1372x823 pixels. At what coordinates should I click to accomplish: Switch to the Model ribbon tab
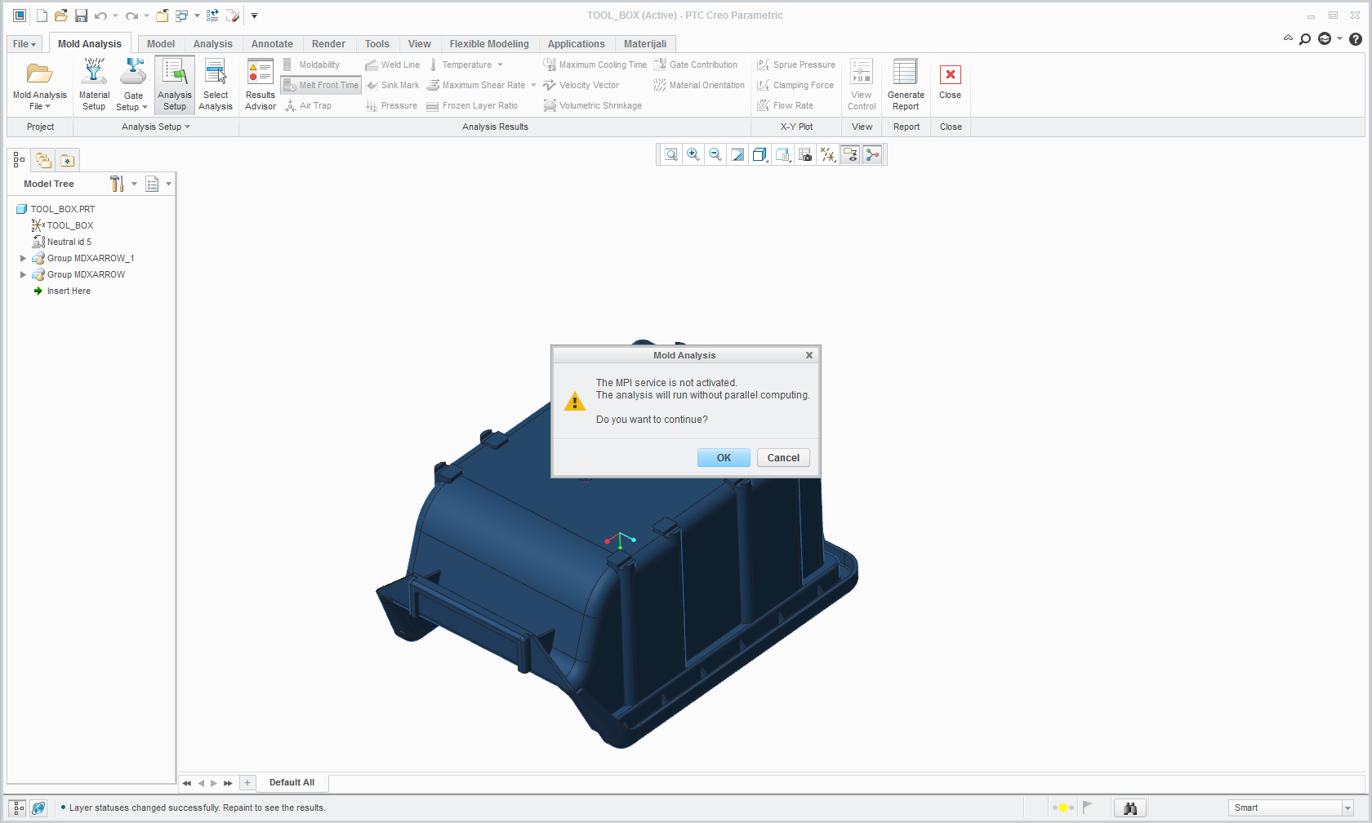point(161,44)
